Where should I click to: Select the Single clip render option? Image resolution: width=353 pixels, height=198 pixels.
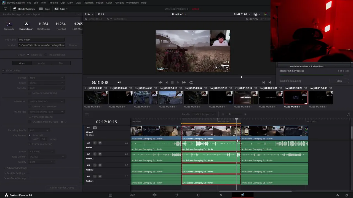coord(28,55)
